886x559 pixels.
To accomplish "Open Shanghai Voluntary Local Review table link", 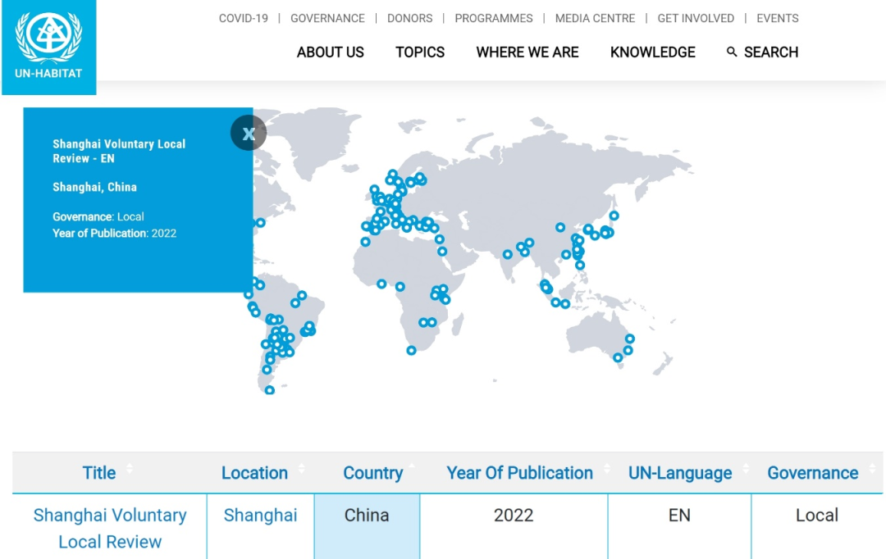I will click(110, 529).
